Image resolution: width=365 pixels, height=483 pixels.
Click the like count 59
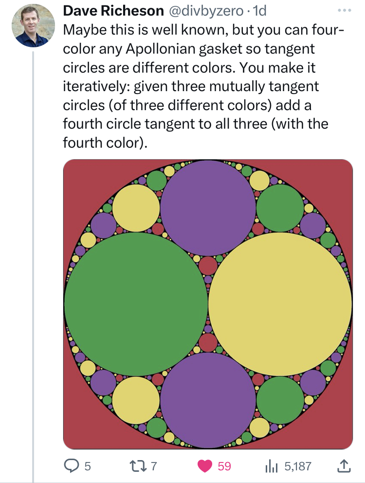(224, 466)
